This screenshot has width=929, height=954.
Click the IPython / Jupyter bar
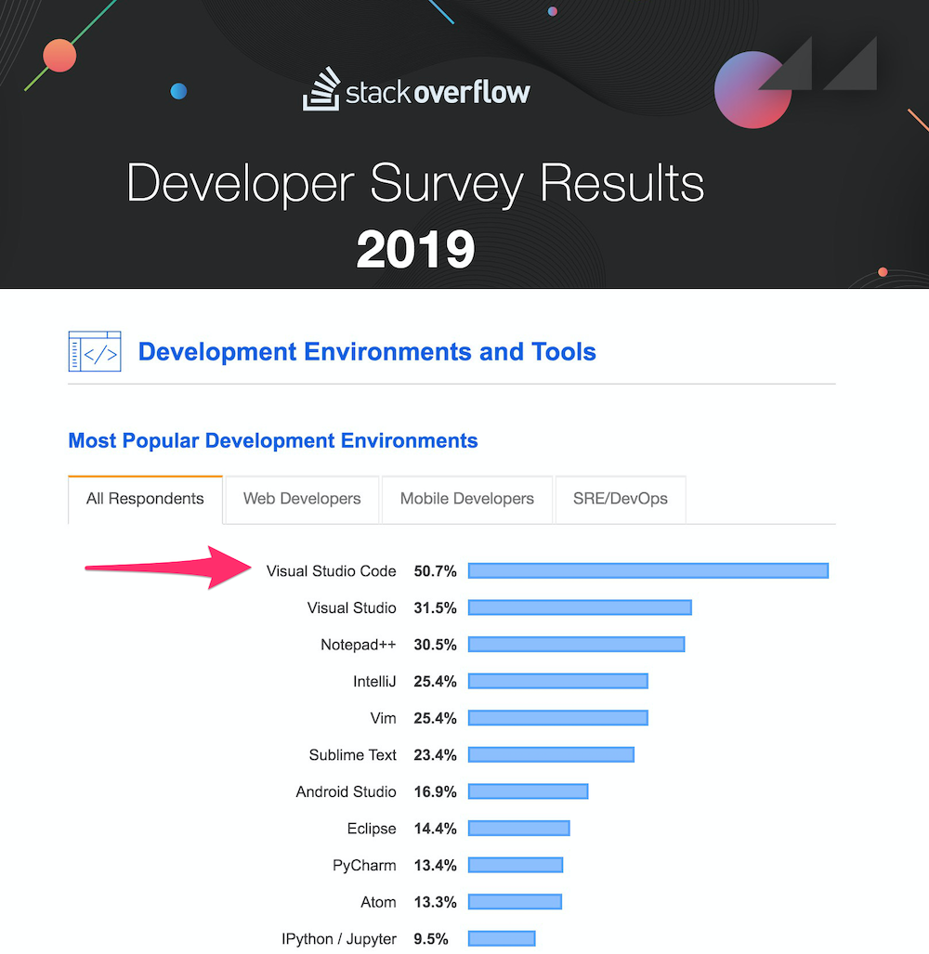(x=502, y=939)
